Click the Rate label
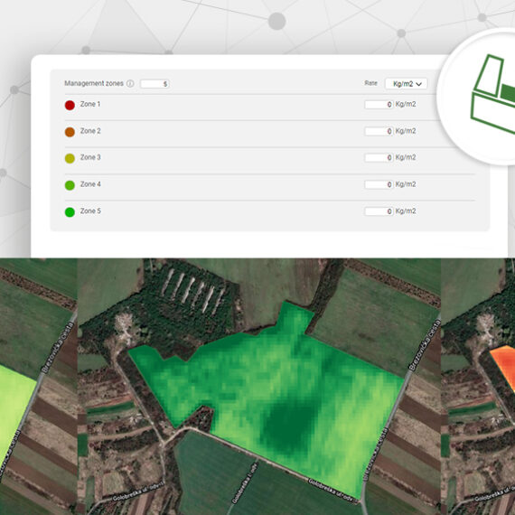The image size is (515, 515). (370, 83)
